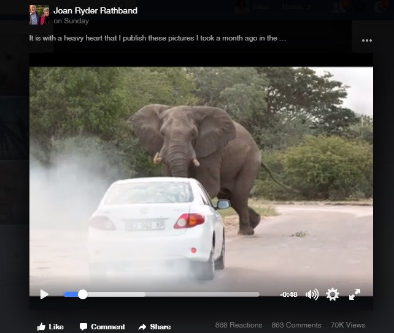Click Joan Ryder Rathband's profile picture
This screenshot has height=333, width=394.
point(39,15)
